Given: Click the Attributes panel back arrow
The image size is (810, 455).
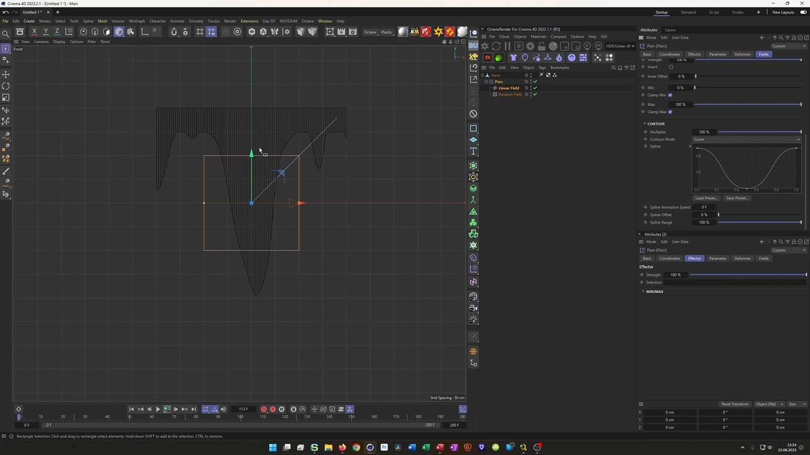Looking at the screenshot, I should click(x=762, y=38).
